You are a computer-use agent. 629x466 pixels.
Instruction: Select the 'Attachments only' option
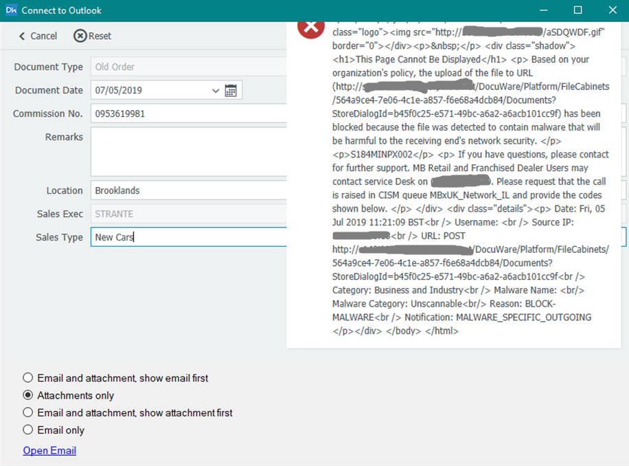[28, 395]
